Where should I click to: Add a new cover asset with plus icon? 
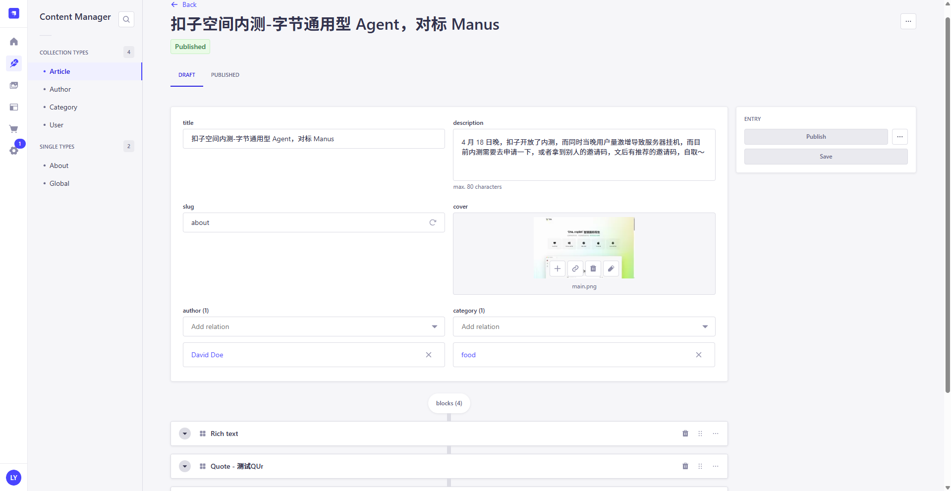tap(558, 269)
